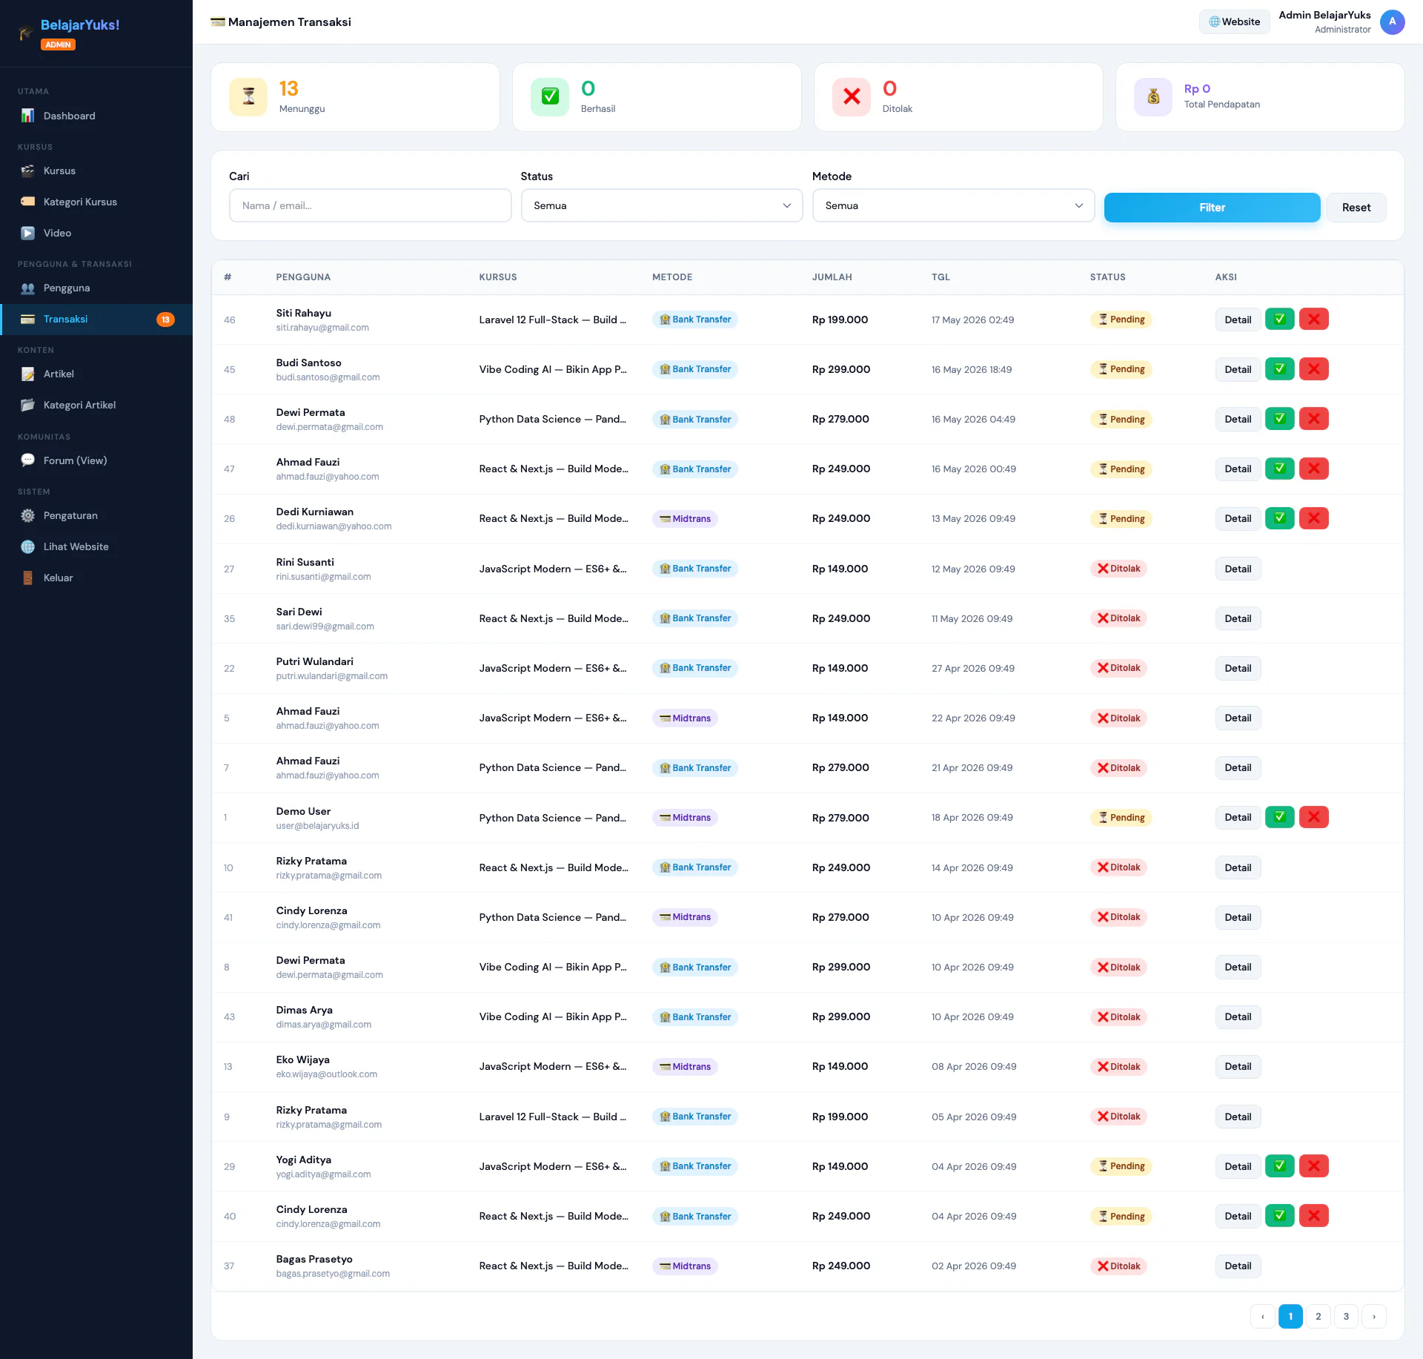Viewport: 1423px width, 1359px height.
Task: Click the Pending badge for Siti Rahayu
Action: (1121, 320)
